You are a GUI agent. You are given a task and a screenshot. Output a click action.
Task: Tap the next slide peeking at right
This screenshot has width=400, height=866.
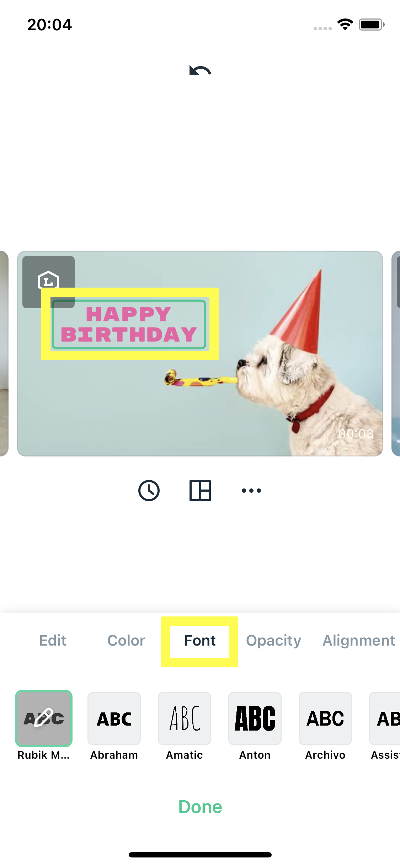tap(396, 353)
